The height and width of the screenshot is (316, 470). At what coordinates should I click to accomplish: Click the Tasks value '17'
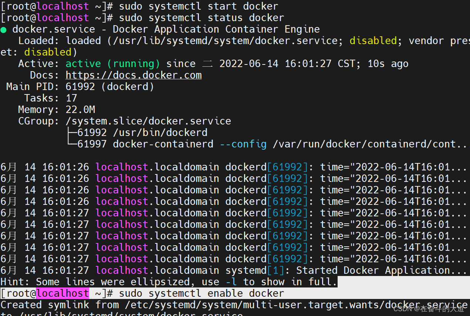[71, 98]
